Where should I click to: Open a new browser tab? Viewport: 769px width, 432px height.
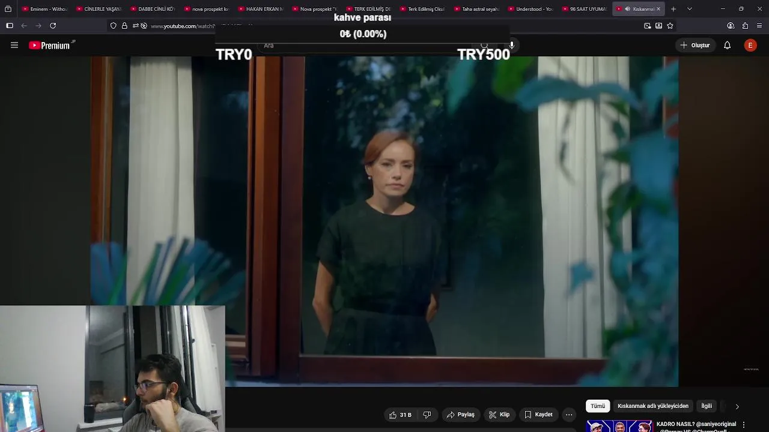click(x=673, y=9)
